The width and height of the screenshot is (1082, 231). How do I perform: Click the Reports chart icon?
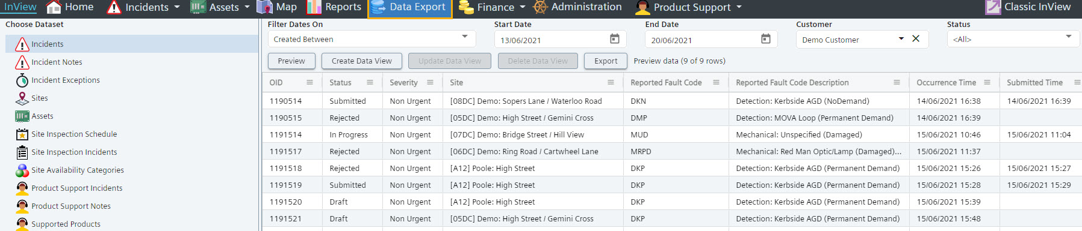click(x=314, y=7)
